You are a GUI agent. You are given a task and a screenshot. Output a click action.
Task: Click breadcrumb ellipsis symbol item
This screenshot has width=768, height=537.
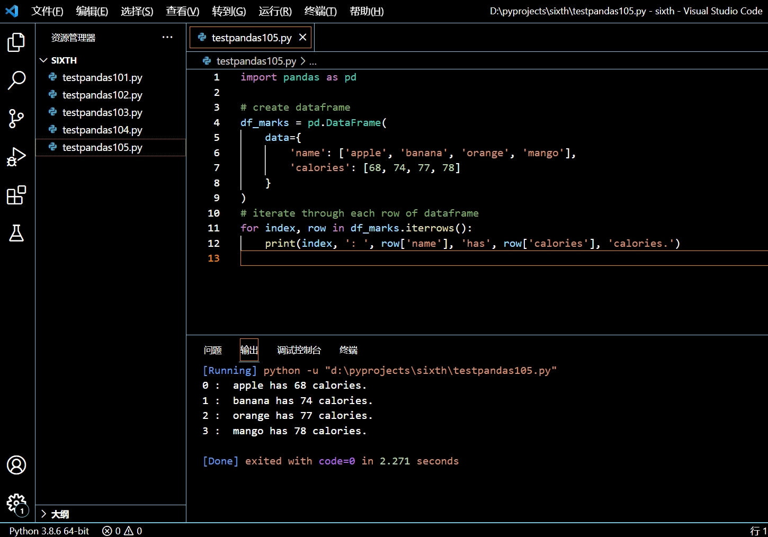tap(313, 61)
